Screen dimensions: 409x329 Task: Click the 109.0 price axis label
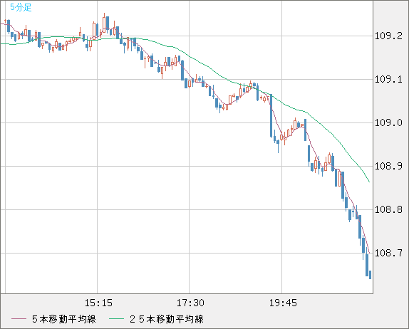(x=388, y=122)
